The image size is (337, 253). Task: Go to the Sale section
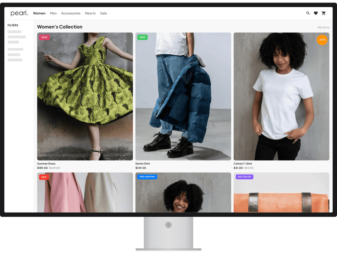(103, 13)
